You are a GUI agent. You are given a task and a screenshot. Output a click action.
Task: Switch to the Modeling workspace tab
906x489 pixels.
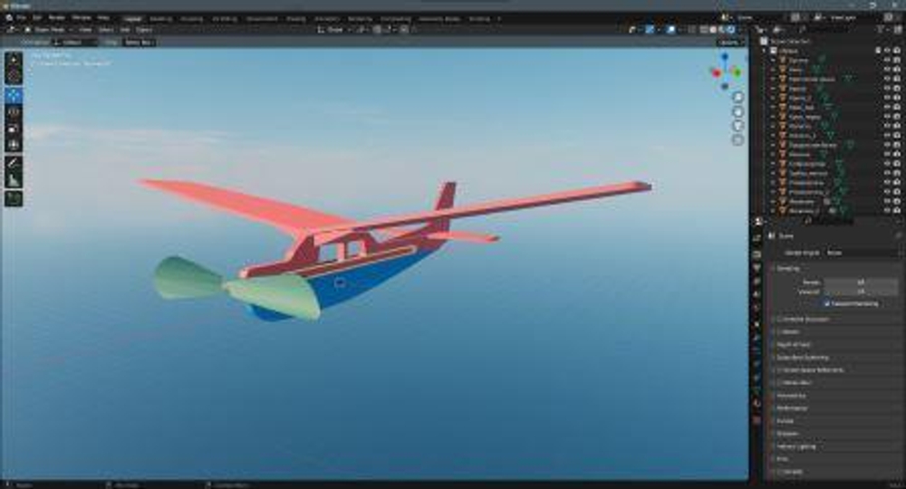(160, 17)
